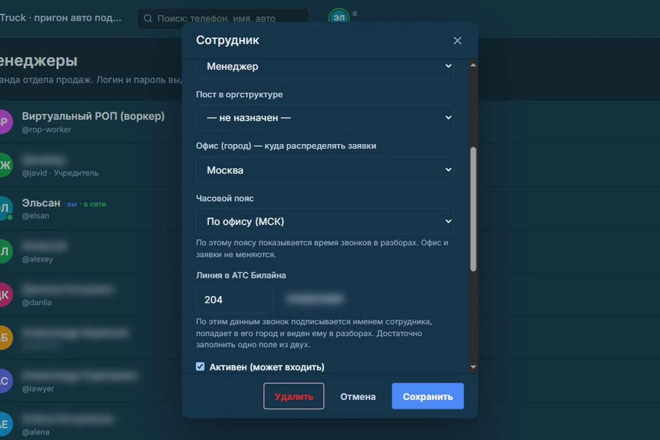Toggle the Активен (может входить) checkbox
The height and width of the screenshot is (440, 660).
200,367
